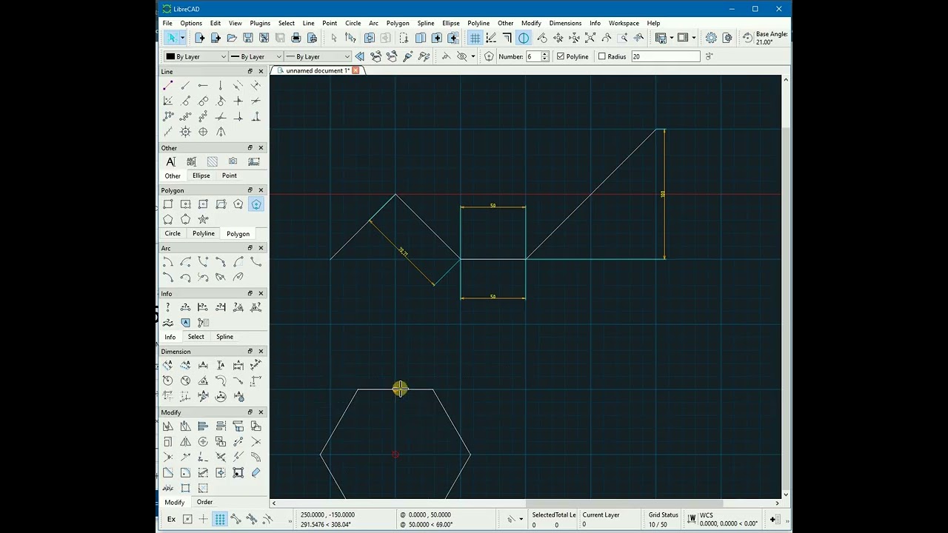Viewport: 948px width, 533px height.
Task: Click the Open file folder icon
Action: pyautogui.click(x=232, y=38)
